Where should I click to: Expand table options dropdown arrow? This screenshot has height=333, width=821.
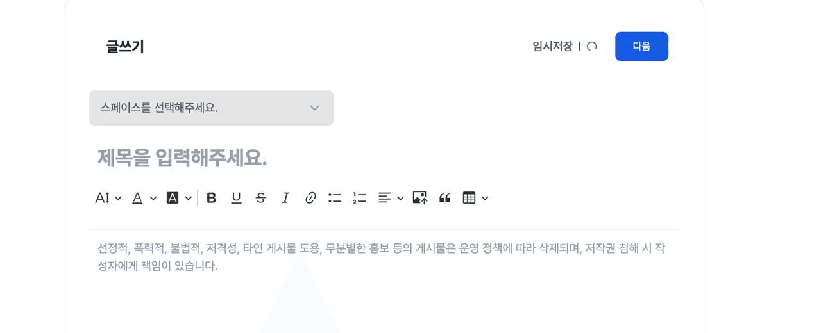click(485, 199)
